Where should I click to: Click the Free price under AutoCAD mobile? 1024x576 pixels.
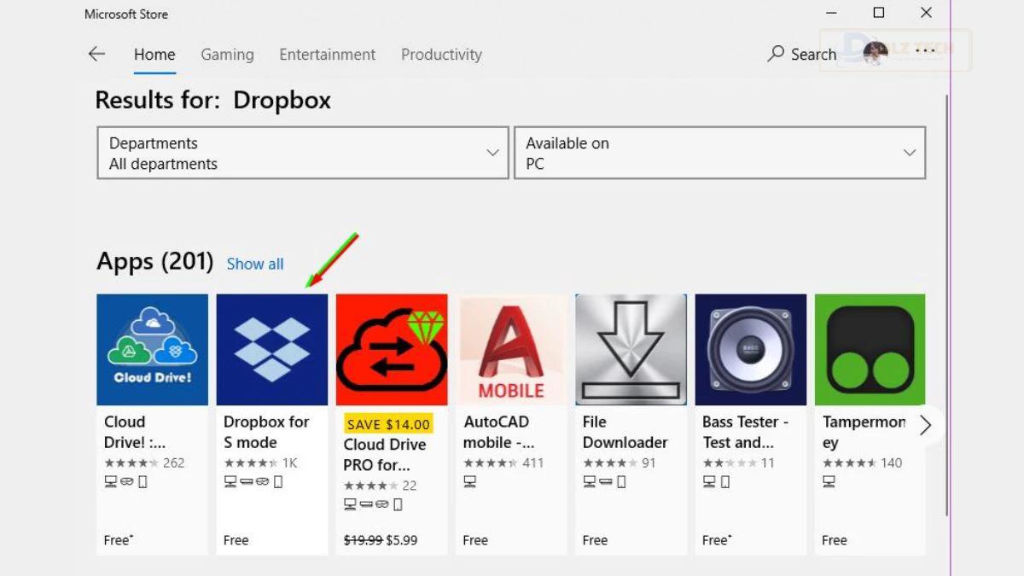coord(475,540)
